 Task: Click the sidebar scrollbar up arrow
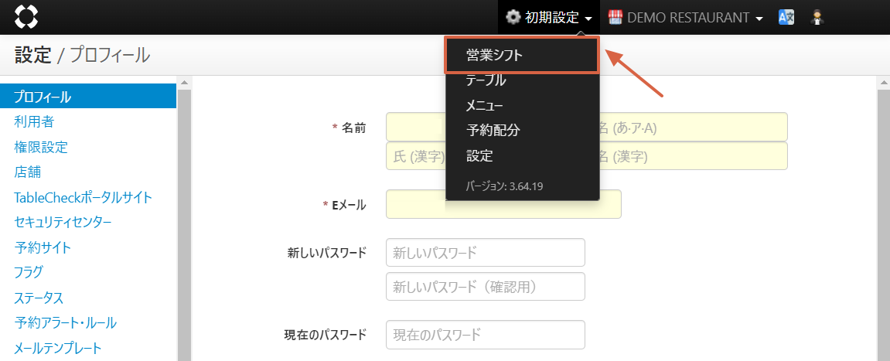tap(185, 82)
